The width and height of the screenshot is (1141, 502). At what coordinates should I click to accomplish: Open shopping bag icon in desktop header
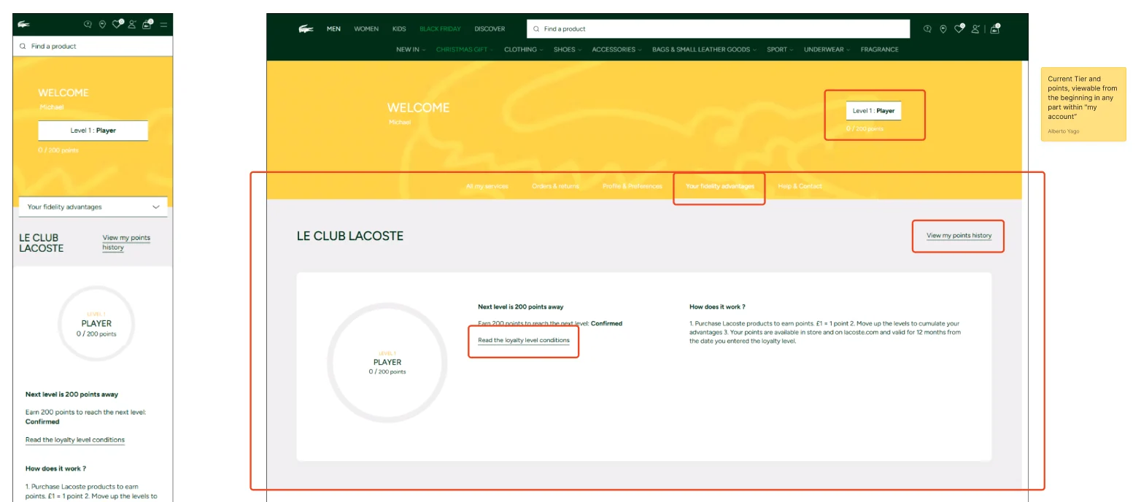tap(995, 28)
